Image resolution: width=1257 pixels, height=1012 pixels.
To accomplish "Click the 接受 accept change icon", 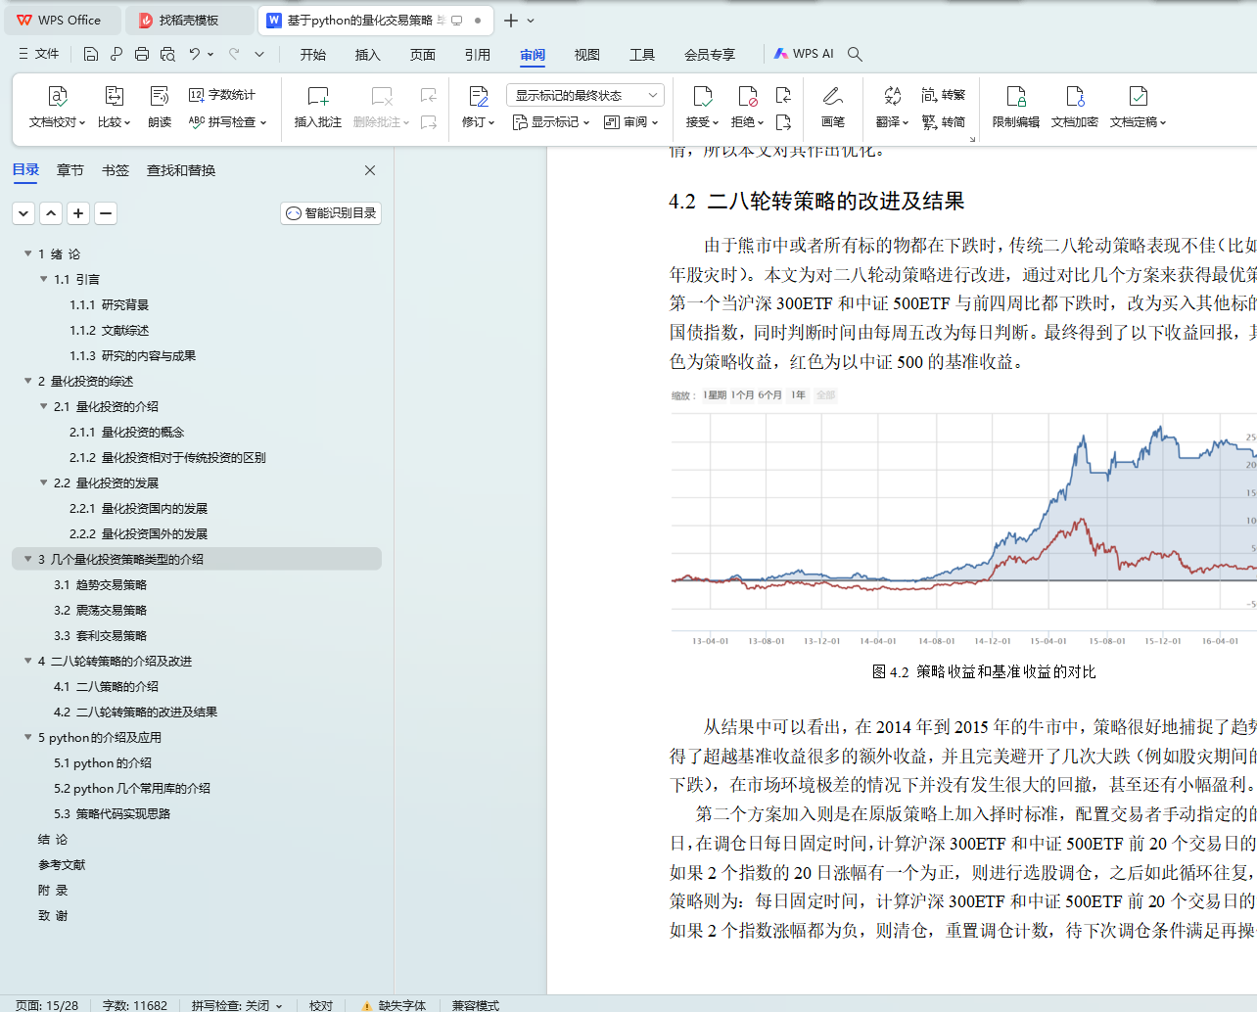I will (x=702, y=96).
